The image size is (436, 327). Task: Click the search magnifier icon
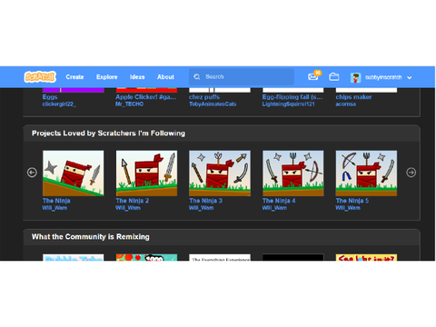click(x=197, y=77)
